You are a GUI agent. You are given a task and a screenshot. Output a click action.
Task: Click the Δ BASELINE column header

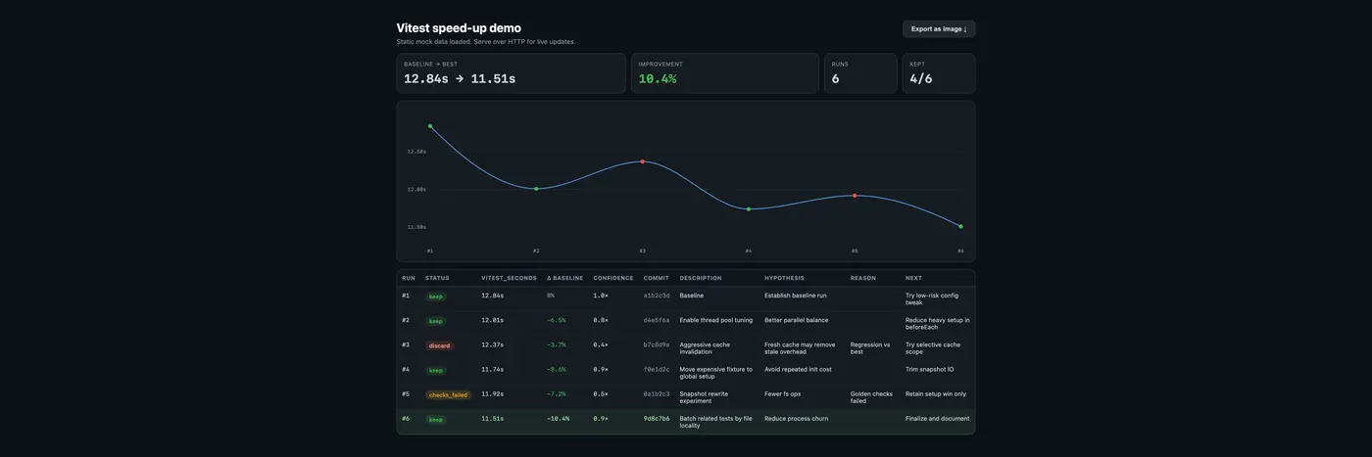click(x=564, y=278)
